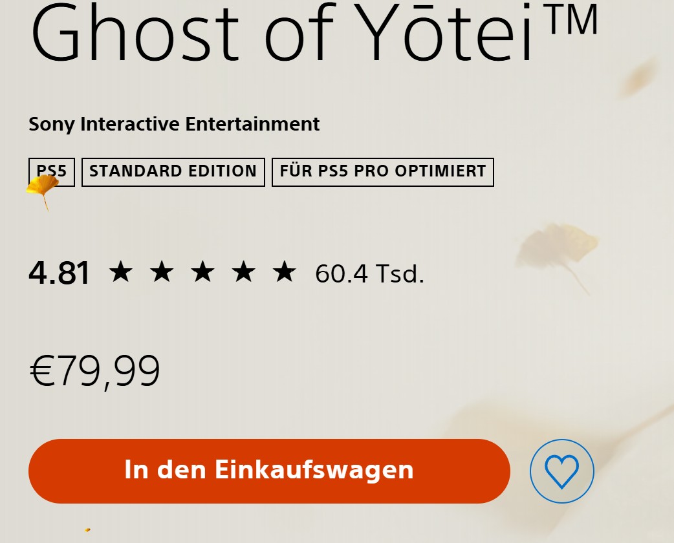Click the Ghost of Yōtei title heading
674x543 pixels.
pyautogui.click(x=285, y=32)
